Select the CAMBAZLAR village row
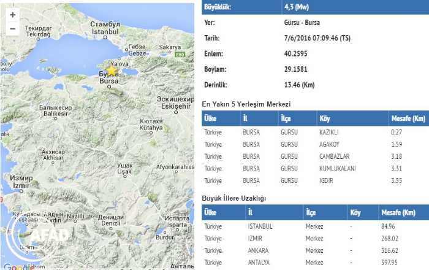This screenshot has height=270, width=429. point(314,156)
